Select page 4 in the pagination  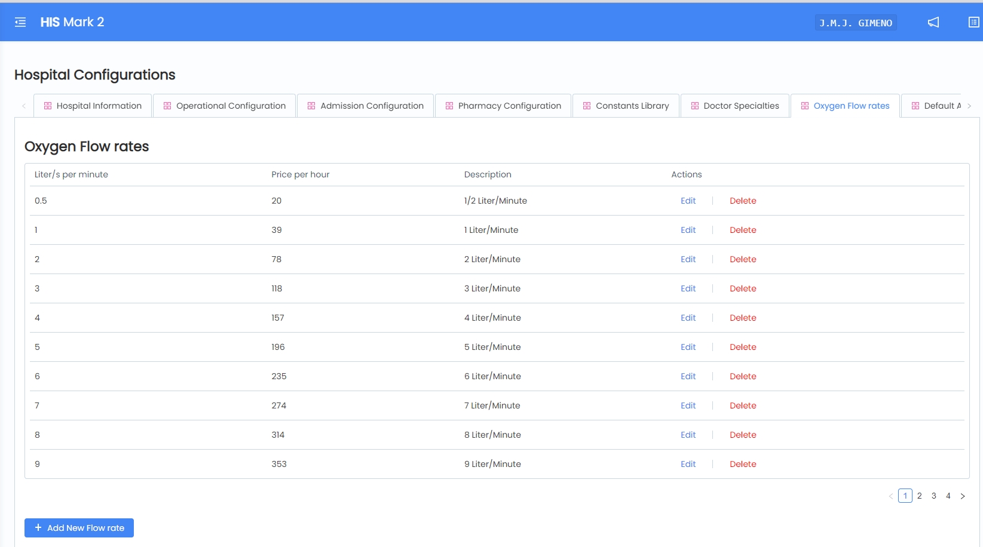(948, 496)
